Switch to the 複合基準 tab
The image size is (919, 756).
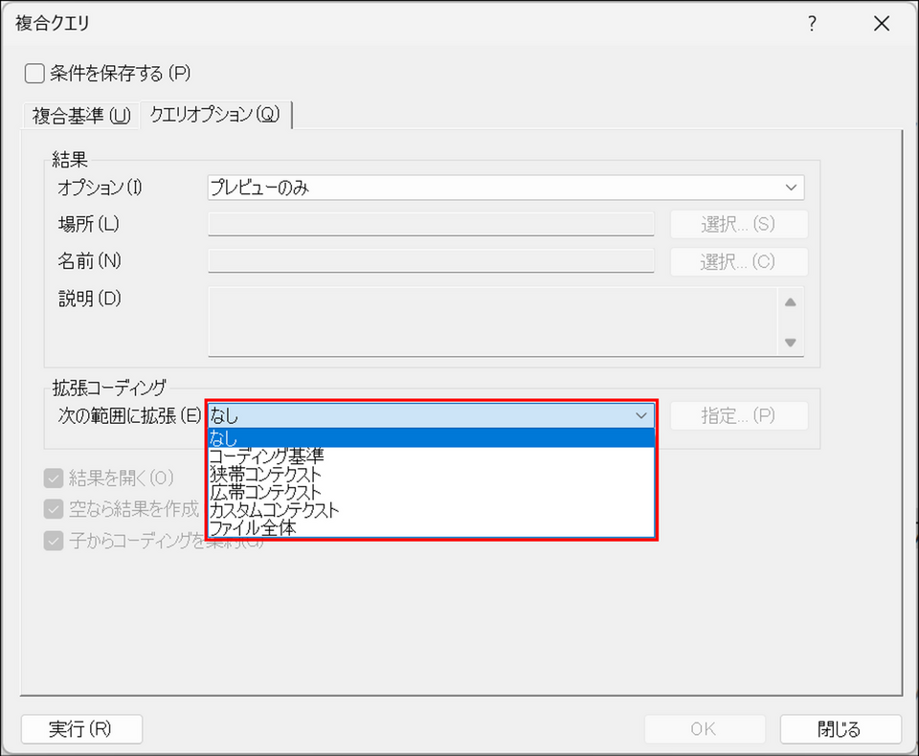tap(81, 116)
